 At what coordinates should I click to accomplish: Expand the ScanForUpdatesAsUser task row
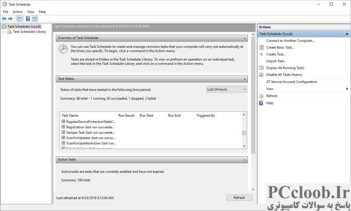(63, 143)
